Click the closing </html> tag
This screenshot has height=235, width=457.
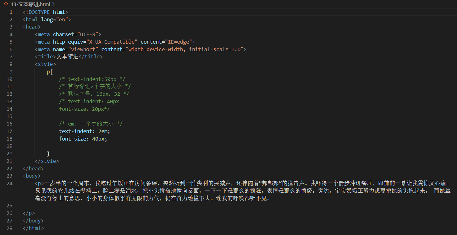point(33,228)
